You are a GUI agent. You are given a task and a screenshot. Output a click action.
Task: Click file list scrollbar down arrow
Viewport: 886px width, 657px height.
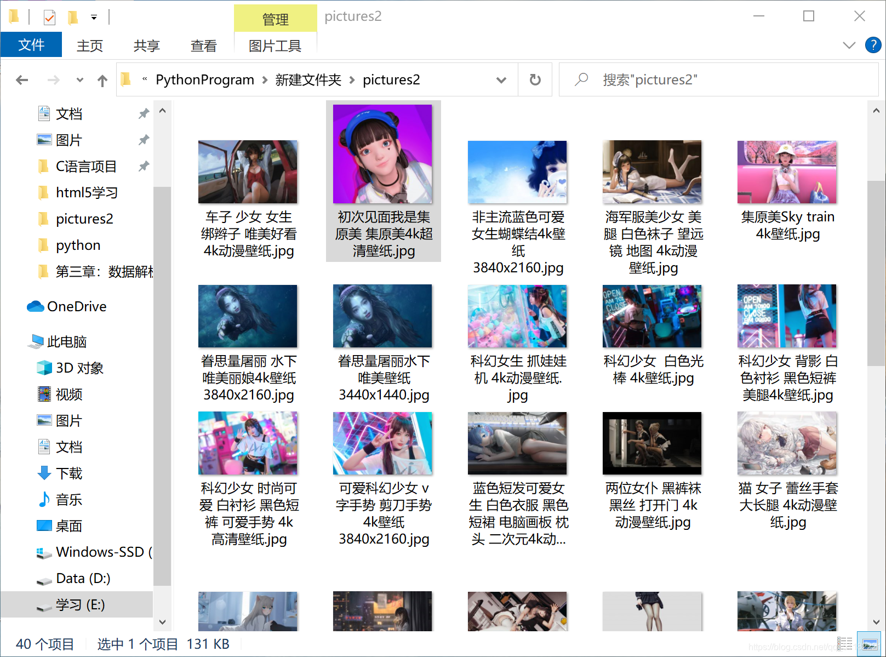pos(876,622)
